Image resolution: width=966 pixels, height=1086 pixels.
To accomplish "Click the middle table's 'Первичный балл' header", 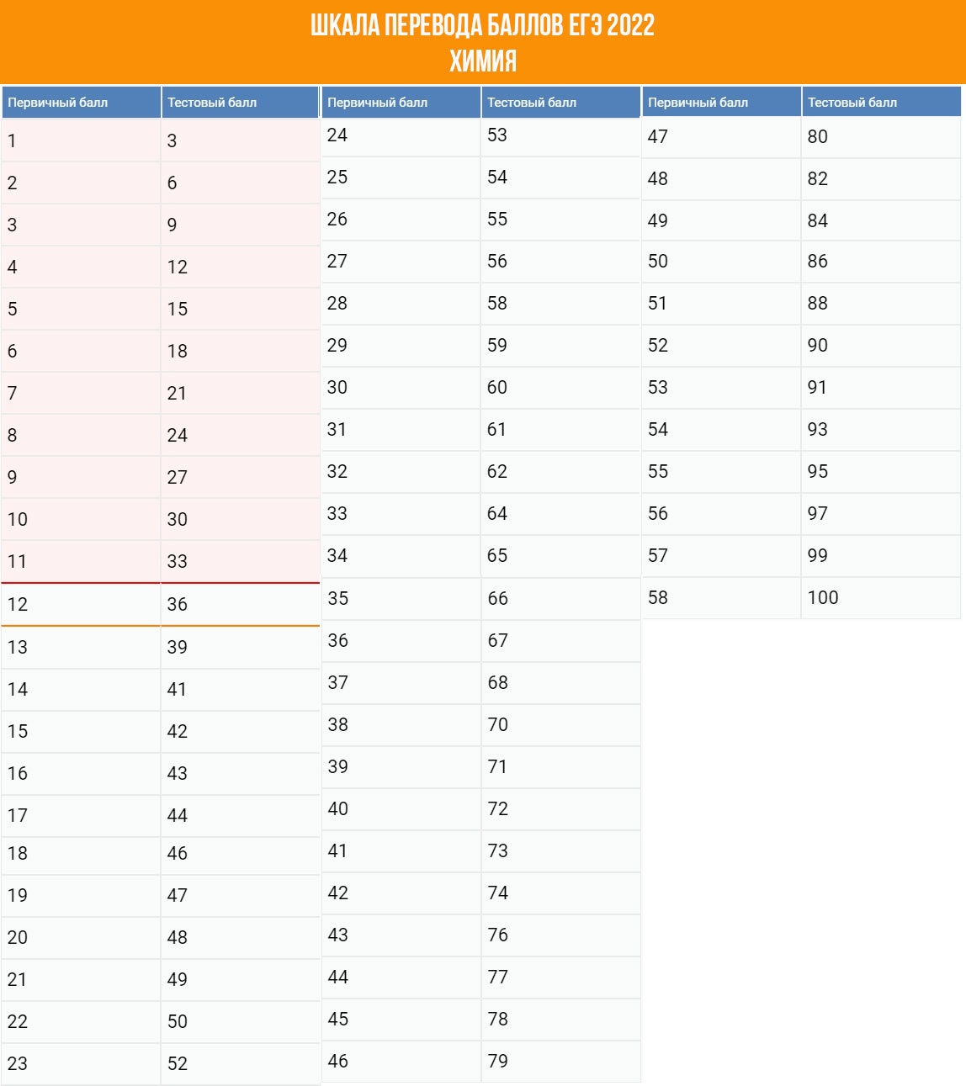I will pos(401,103).
